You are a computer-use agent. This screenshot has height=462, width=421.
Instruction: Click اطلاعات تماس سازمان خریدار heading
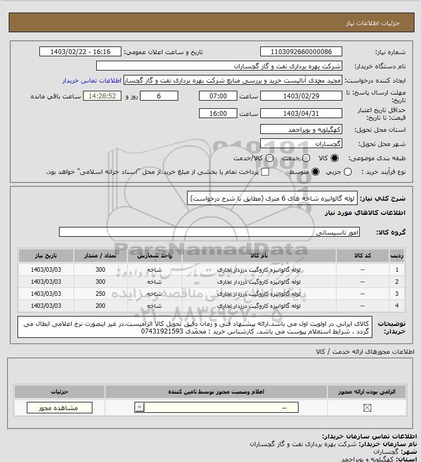tap(370, 436)
